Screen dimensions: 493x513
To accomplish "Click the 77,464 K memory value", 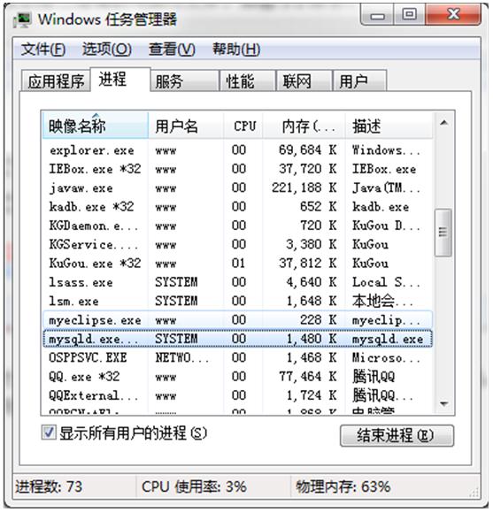I will point(308,376).
